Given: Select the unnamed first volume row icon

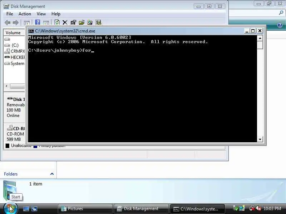Looking at the screenshot, I should pyautogui.click(x=7, y=39).
